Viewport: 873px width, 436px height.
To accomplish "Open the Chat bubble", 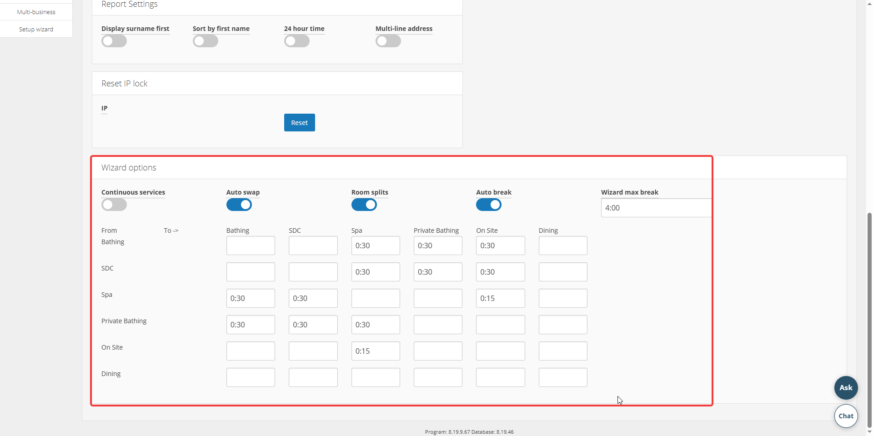I will [846, 416].
